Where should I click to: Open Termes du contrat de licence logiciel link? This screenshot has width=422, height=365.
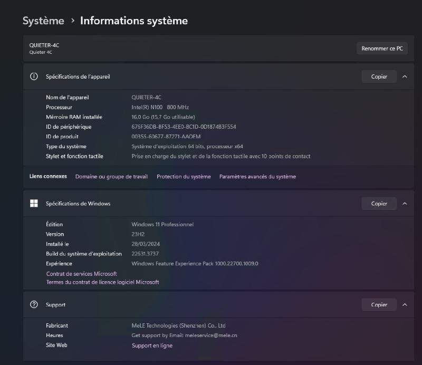[102, 282]
